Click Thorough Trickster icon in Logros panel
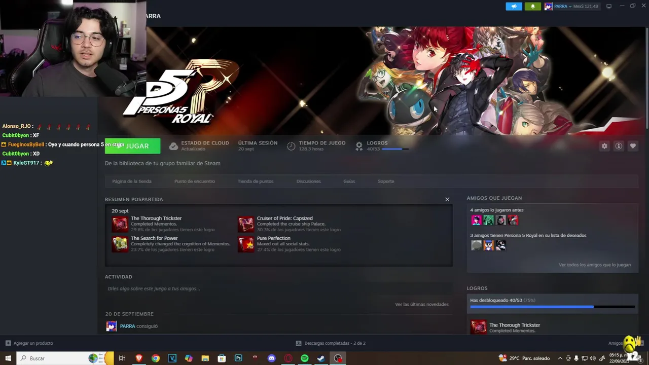 click(x=478, y=327)
